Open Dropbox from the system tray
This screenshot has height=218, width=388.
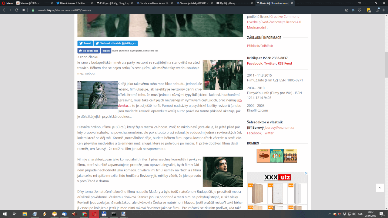coord(345,214)
